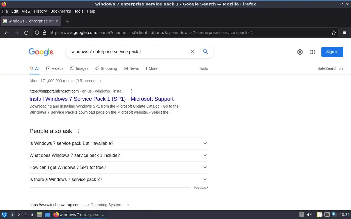
Task: Switch to the Shopping results tab
Action: click(x=106, y=68)
